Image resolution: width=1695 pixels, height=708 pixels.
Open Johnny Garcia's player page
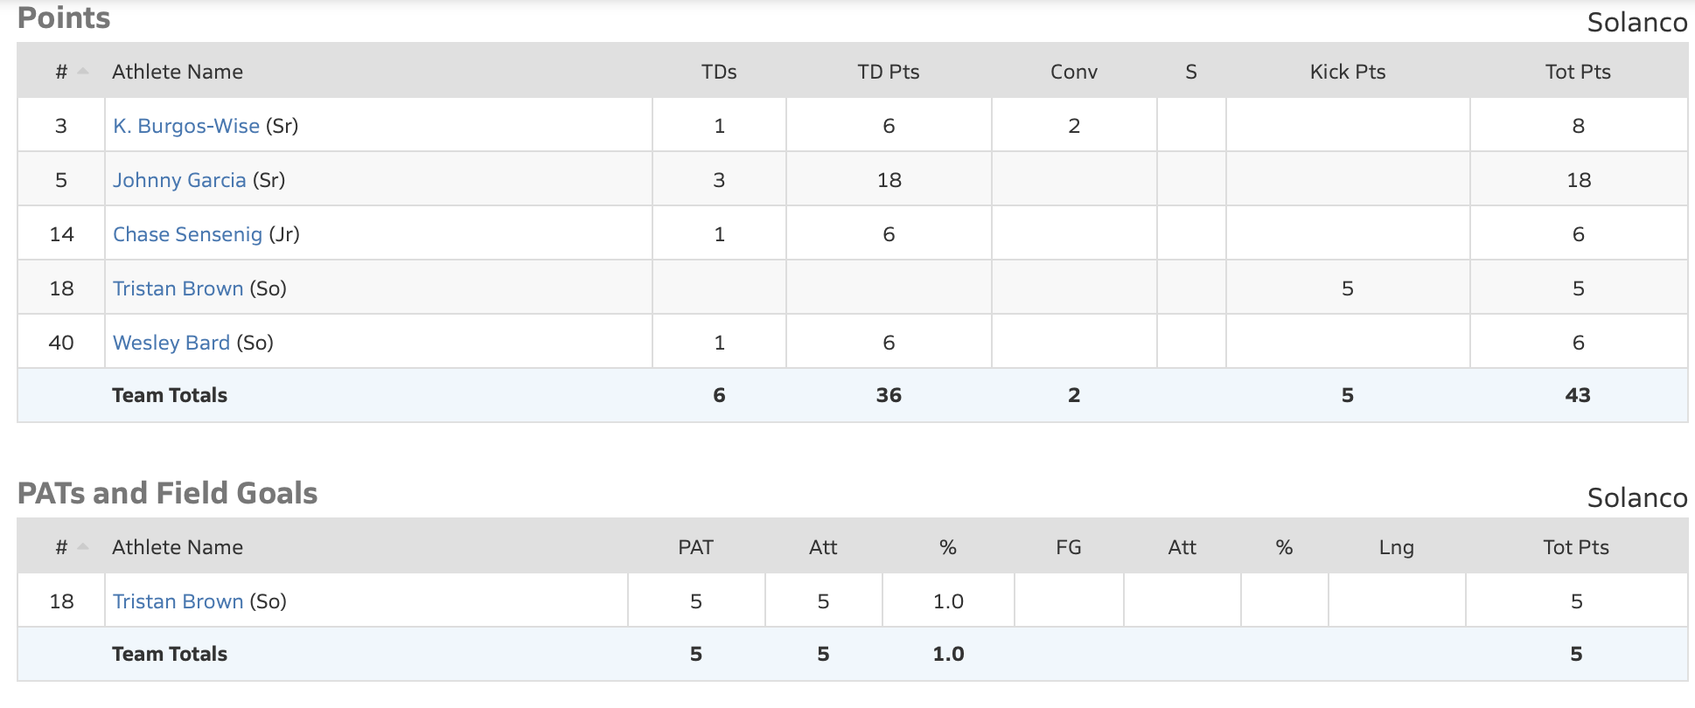(x=179, y=180)
